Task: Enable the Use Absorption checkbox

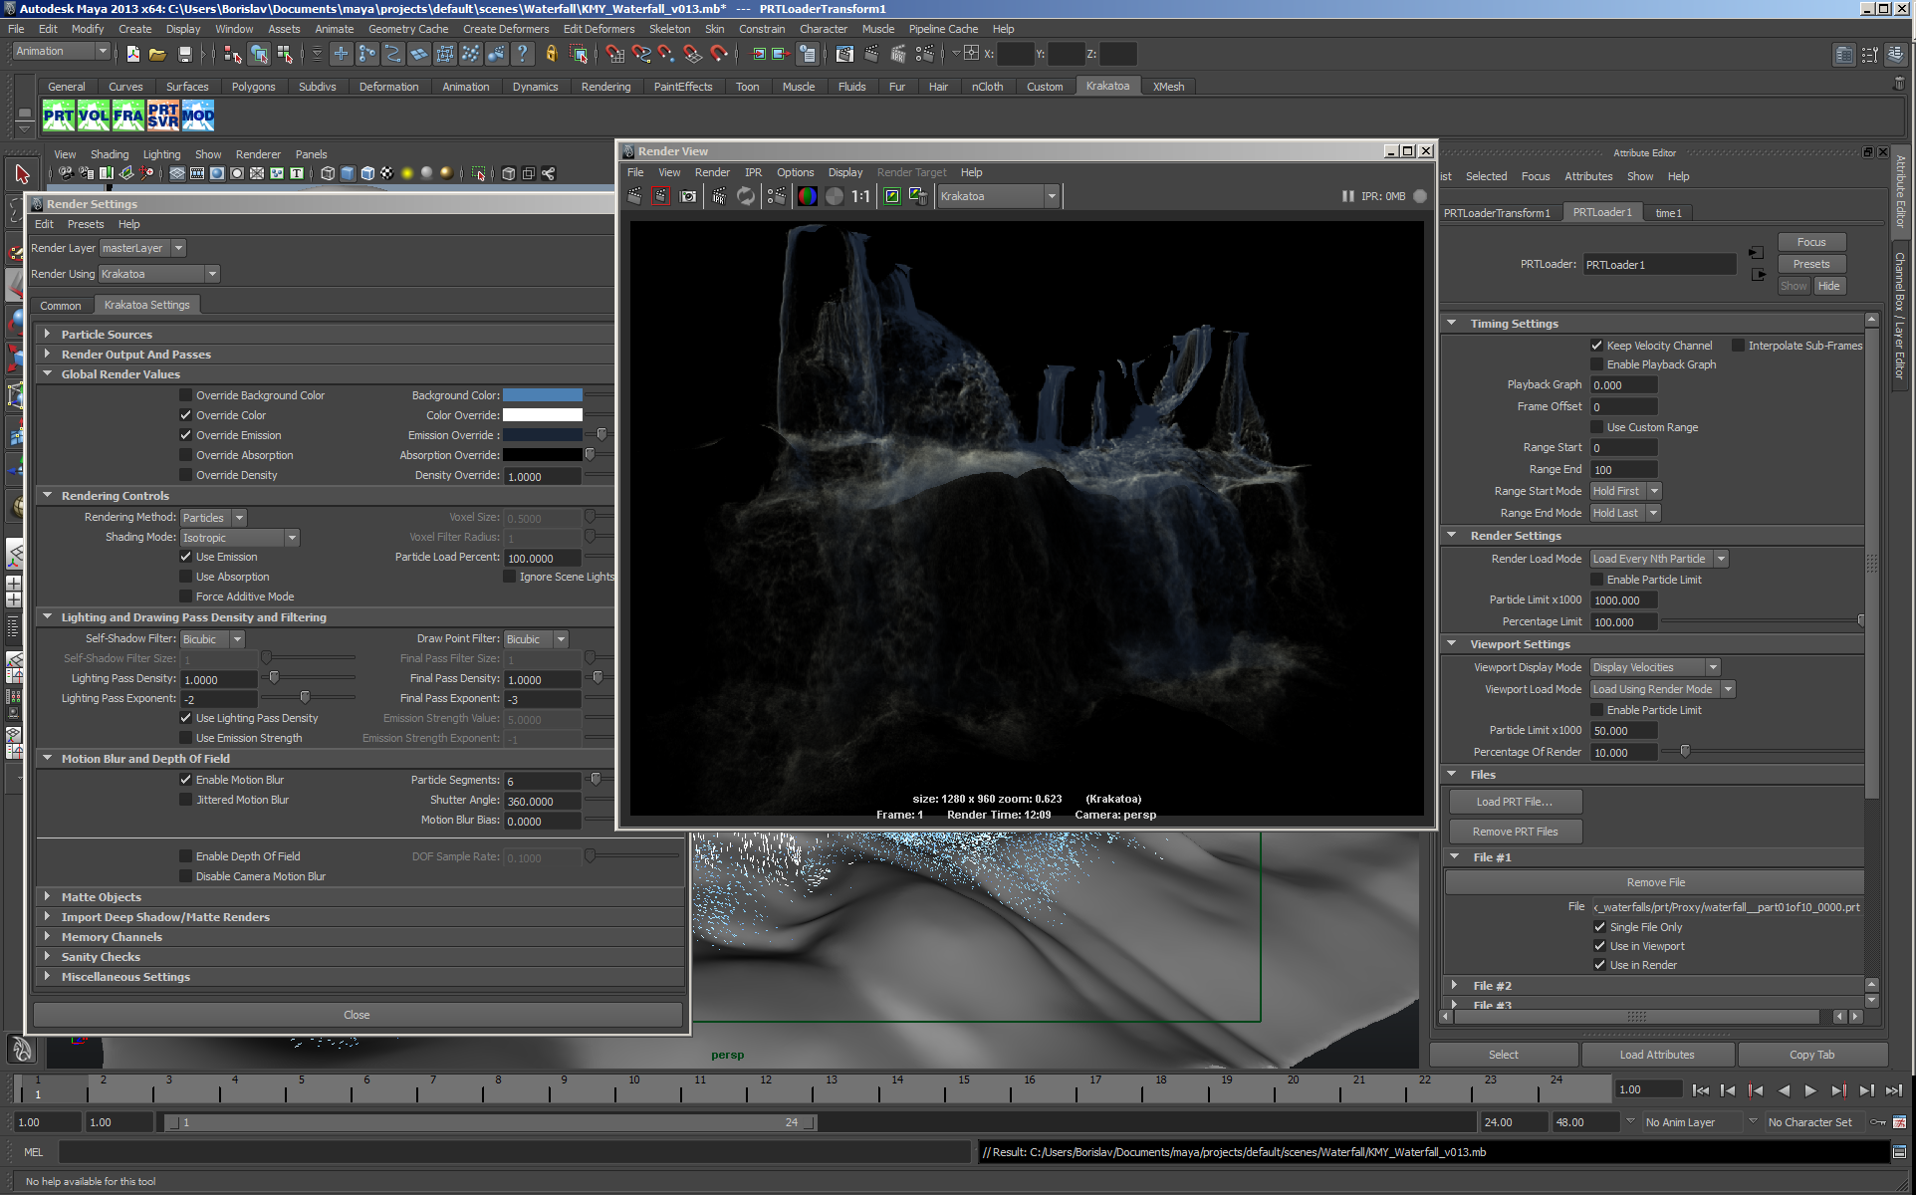Action: coord(186,577)
